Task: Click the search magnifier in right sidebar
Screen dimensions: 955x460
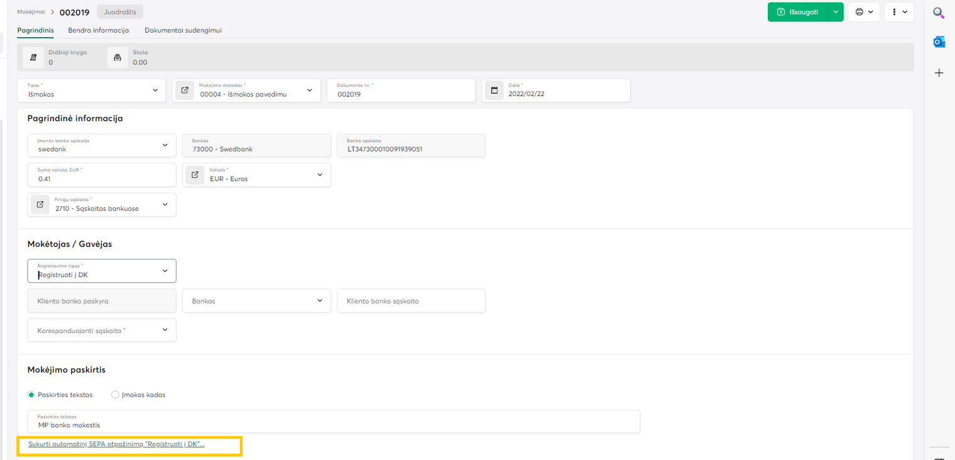Action: click(939, 13)
